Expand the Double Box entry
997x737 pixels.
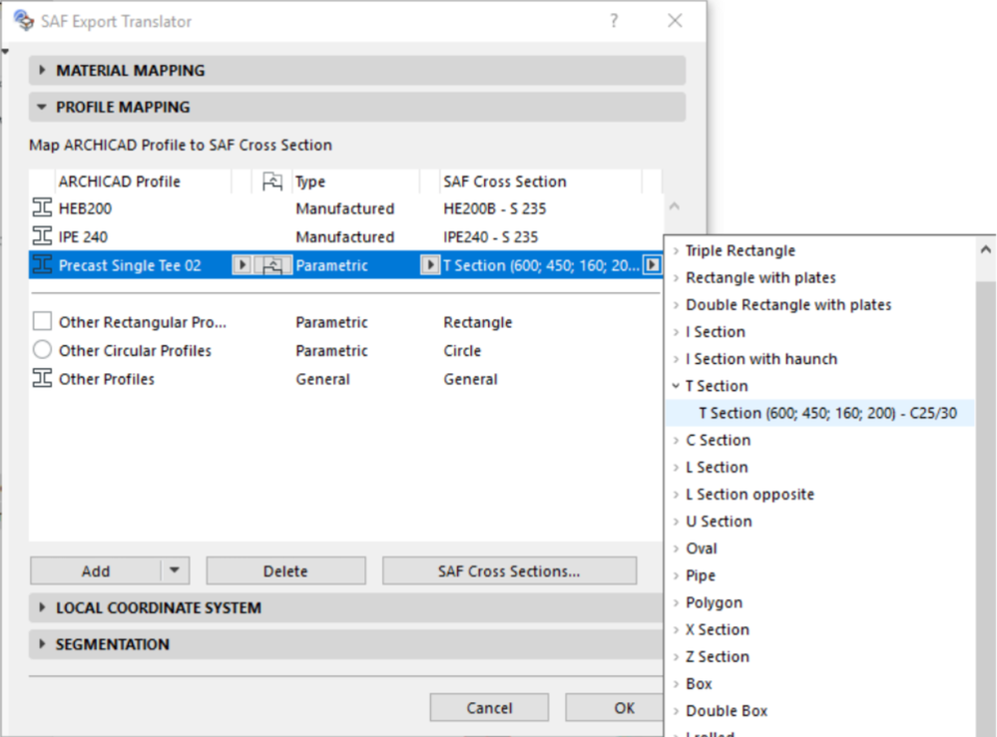click(676, 711)
